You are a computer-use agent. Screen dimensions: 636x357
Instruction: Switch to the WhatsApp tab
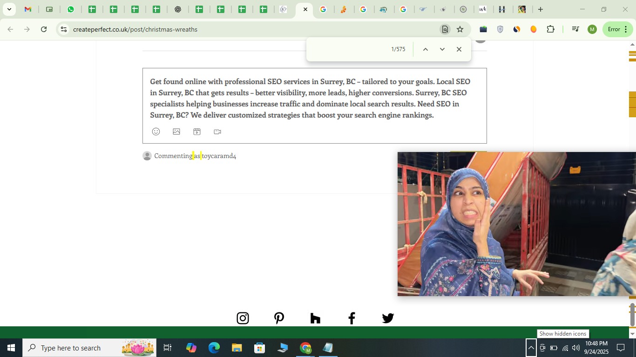click(71, 9)
